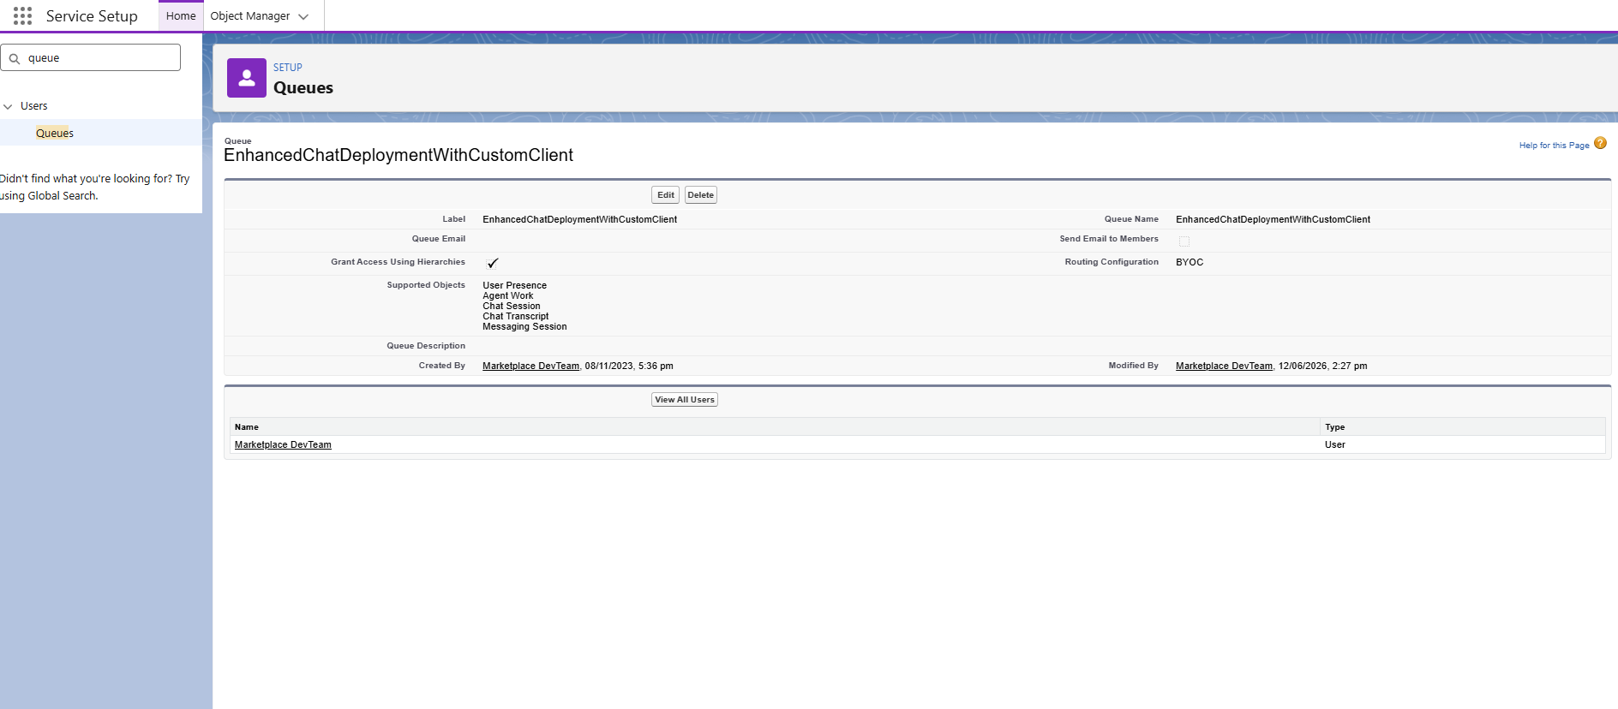
Task: Select Messaging Session supported object text
Action: [524, 326]
